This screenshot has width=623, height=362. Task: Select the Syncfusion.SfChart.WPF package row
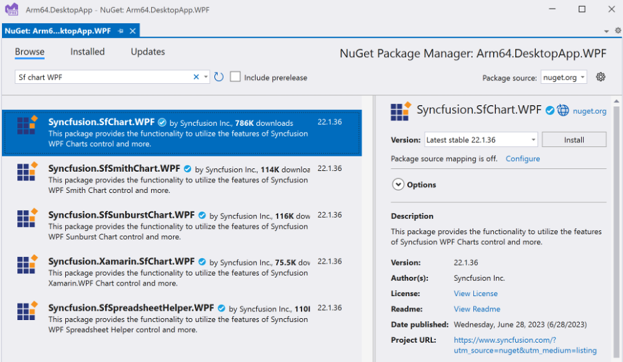tap(182, 132)
